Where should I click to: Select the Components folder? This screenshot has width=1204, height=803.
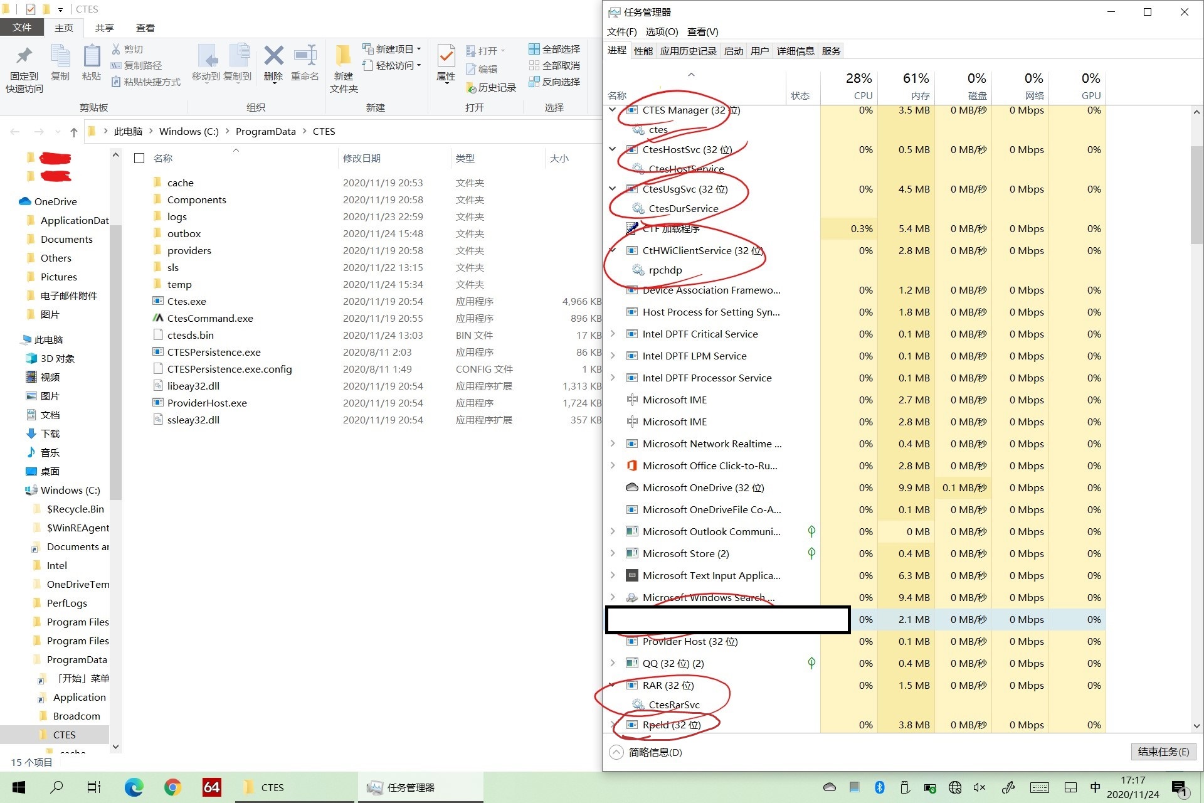click(196, 199)
